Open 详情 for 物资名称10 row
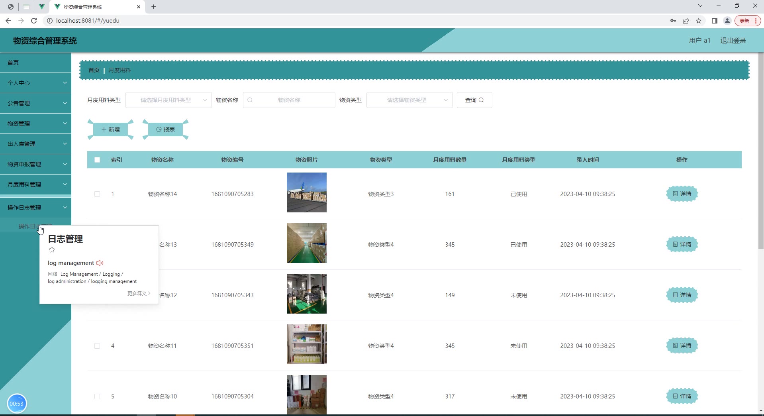This screenshot has height=416, width=764. click(x=682, y=396)
